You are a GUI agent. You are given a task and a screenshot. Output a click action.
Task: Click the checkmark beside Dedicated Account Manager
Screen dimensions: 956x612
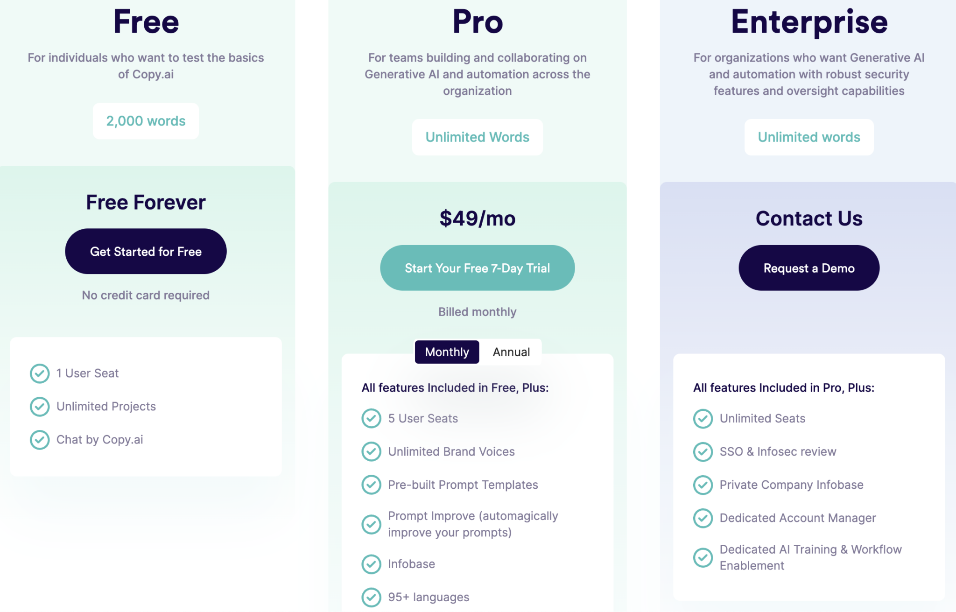703,518
